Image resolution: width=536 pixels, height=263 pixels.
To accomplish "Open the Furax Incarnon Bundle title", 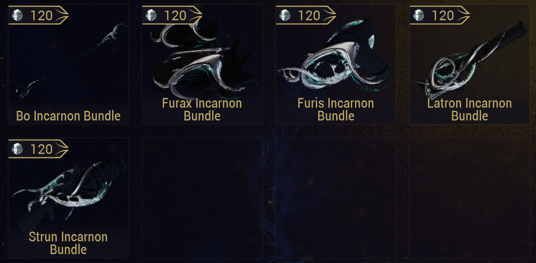I will pyautogui.click(x=202, y=109).
